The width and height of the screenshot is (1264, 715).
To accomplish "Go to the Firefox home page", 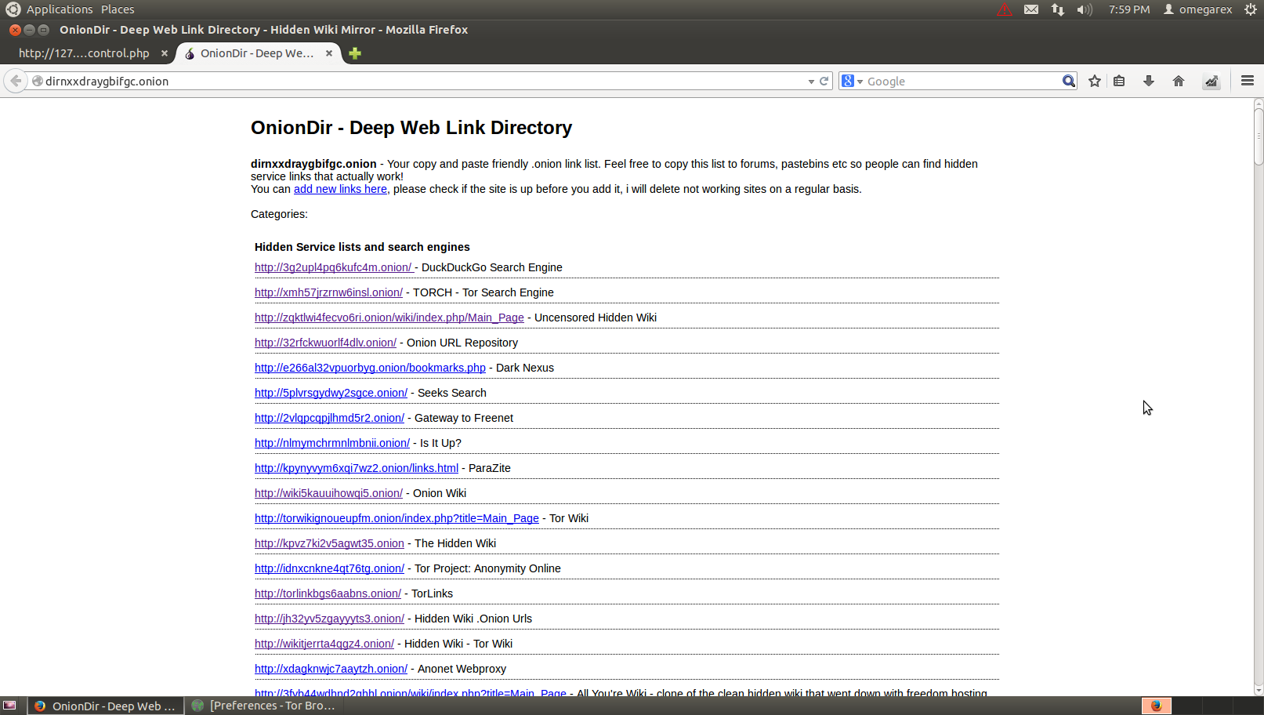I will [x=1179, y=81].
